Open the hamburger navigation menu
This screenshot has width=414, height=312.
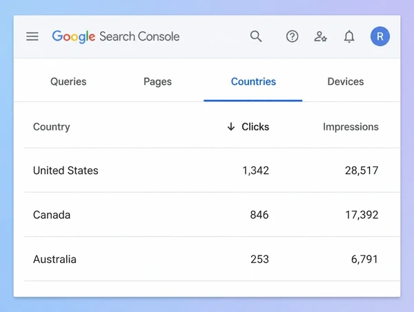[x=32, y=37]
